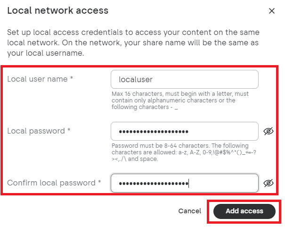Image resolution: width=285 pixels, height=227 pixels.
Task: Click the required asterisk beside Local password
Action: (69, 129)
